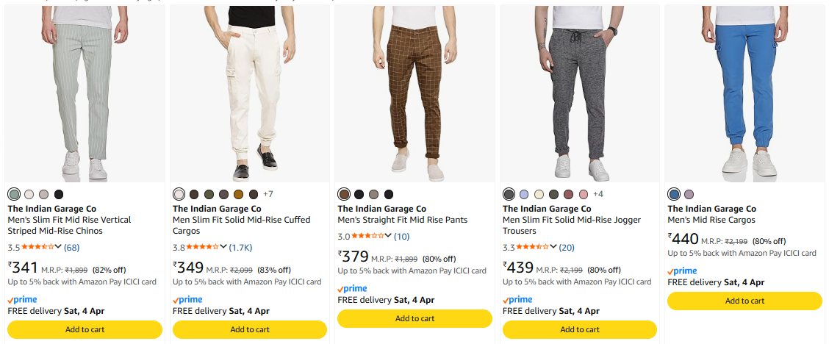Show +7 more colors for Cuffed Cargos
The width and height of the screenshot is (829, 344).
pos(268,194)
